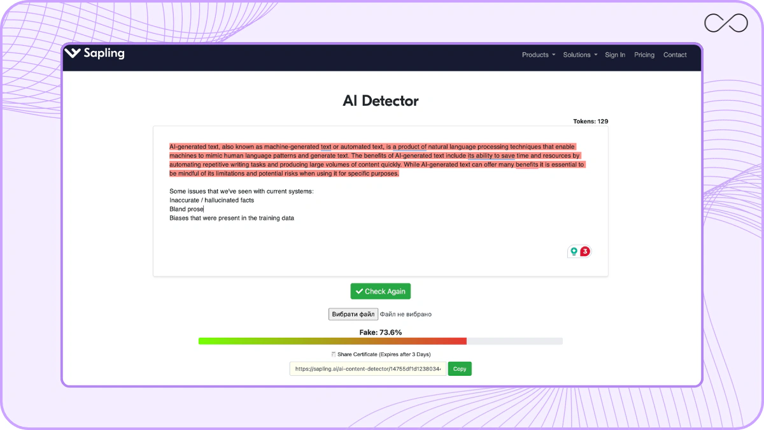This screenshot has height=430, width=764.
Task: Click 'Some issues that we've seen' line
Action: coord(241,191)
